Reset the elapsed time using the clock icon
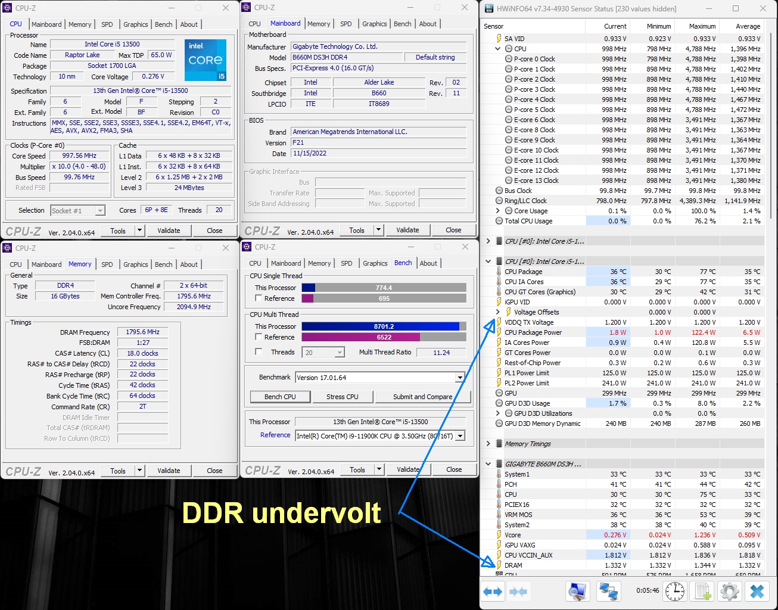The height and width of the screenshot is (610, 778). point(674,592)
